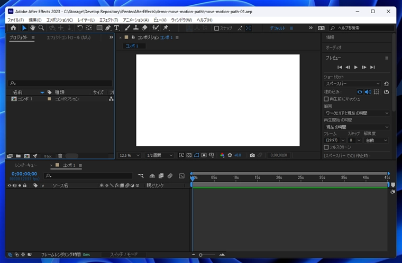Expand hidden workspaces chevron beside デフォルト
Viewport: 402px width, 263px height.
point(310,27)
